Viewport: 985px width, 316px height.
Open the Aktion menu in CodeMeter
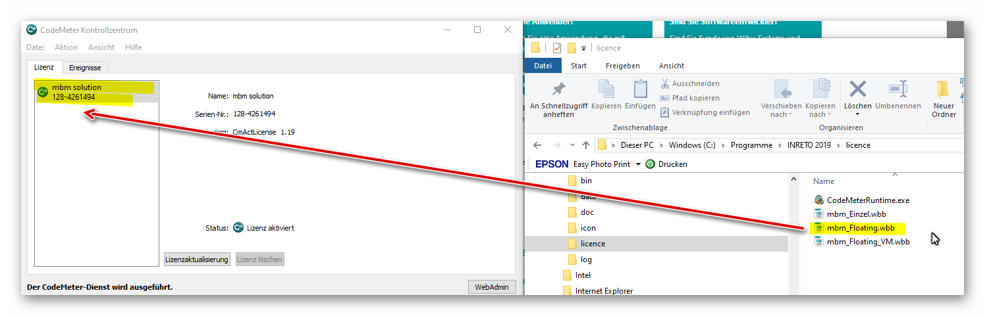(66, 47)
